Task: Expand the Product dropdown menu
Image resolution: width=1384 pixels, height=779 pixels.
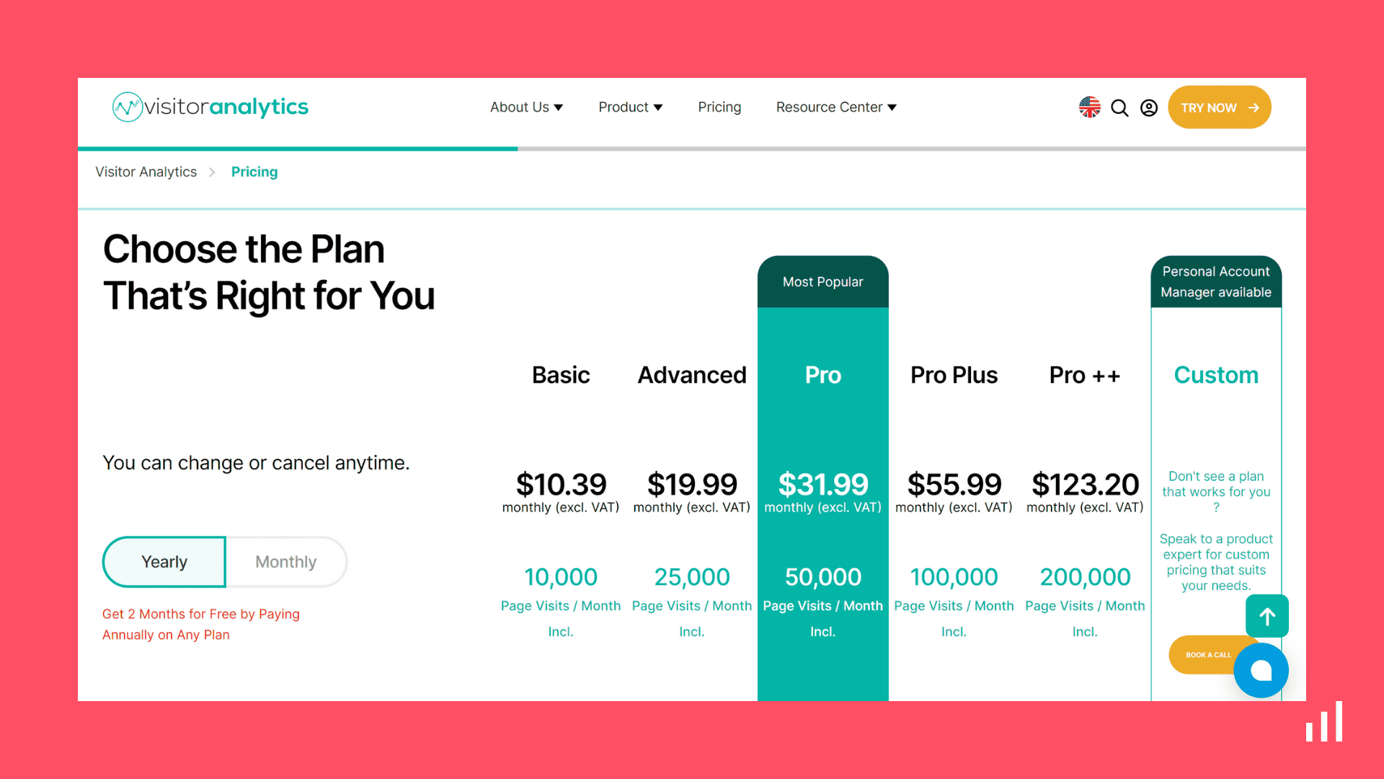Action: click(x=630, y=107)
